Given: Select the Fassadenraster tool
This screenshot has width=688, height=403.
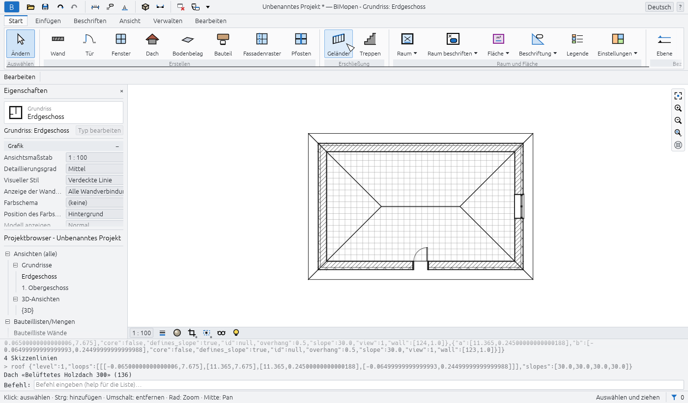Looking at the screenshot, I should click(262, 44).
